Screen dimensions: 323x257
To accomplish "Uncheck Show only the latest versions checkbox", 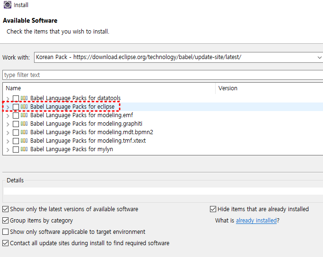I will point(6,209).
